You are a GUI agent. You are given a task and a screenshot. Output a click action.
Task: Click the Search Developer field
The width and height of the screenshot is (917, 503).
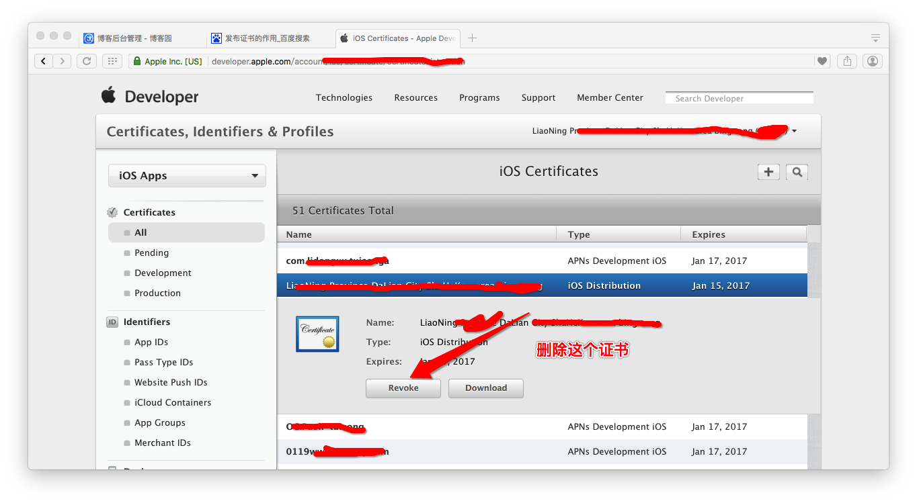point(740,98)
